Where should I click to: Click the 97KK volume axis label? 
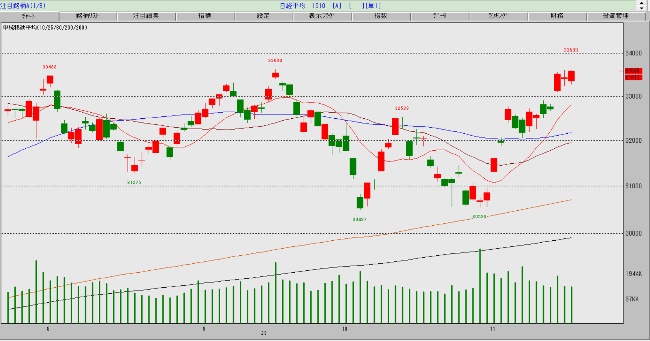632,299
